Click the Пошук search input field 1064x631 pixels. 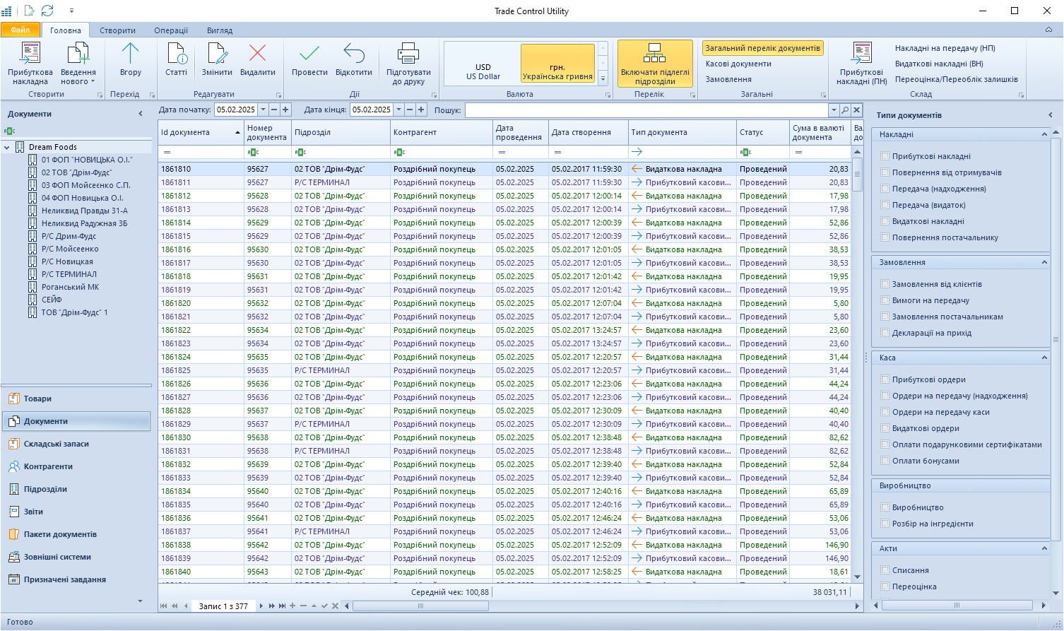(x=646, y=110)
